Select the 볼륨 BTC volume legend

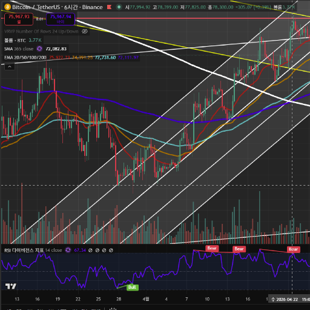15,40
